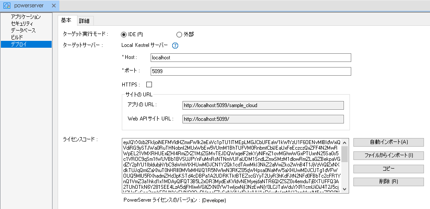Open the データベース settings page
The width and height of the screenshot is (430, 209).
coord(23,31)
